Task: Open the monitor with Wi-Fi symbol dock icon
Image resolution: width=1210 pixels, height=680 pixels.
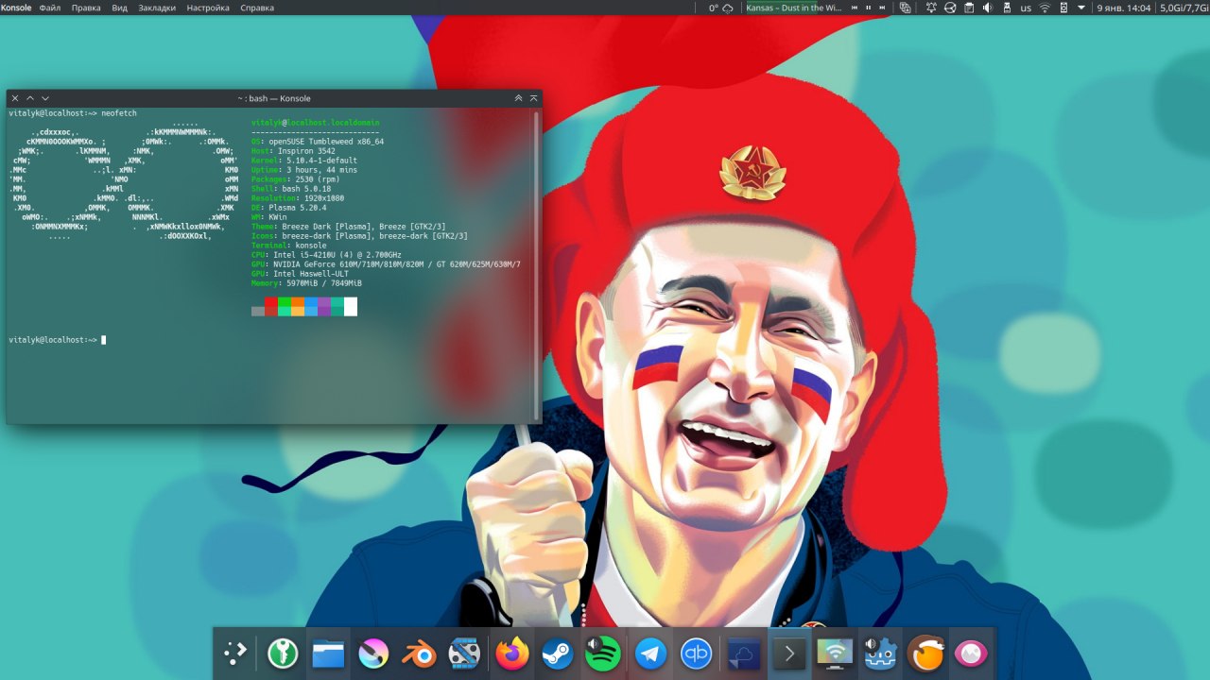Action: pos(835,654)
